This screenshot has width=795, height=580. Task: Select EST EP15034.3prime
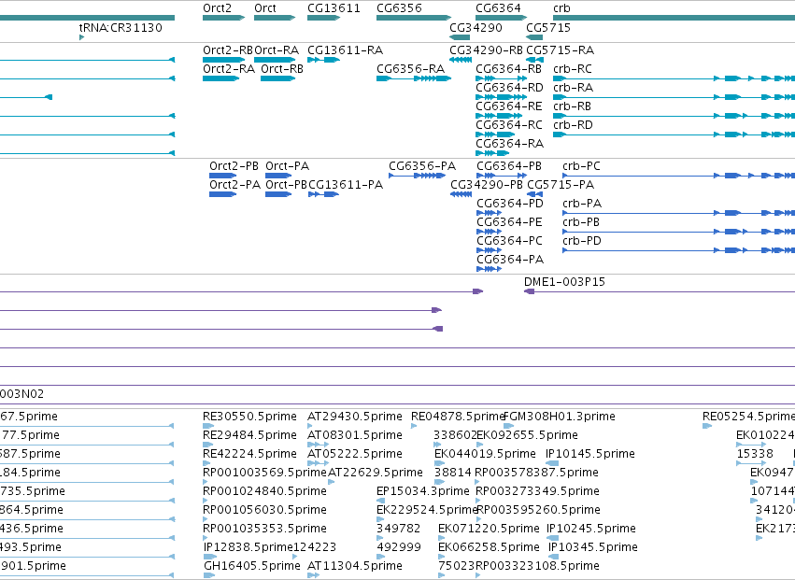pos(423,492)
